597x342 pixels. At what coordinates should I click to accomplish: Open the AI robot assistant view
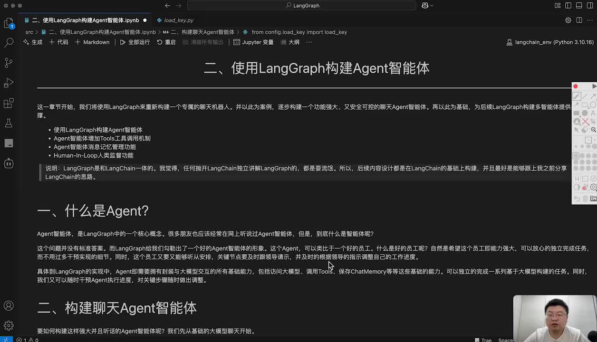pos(9,163)
